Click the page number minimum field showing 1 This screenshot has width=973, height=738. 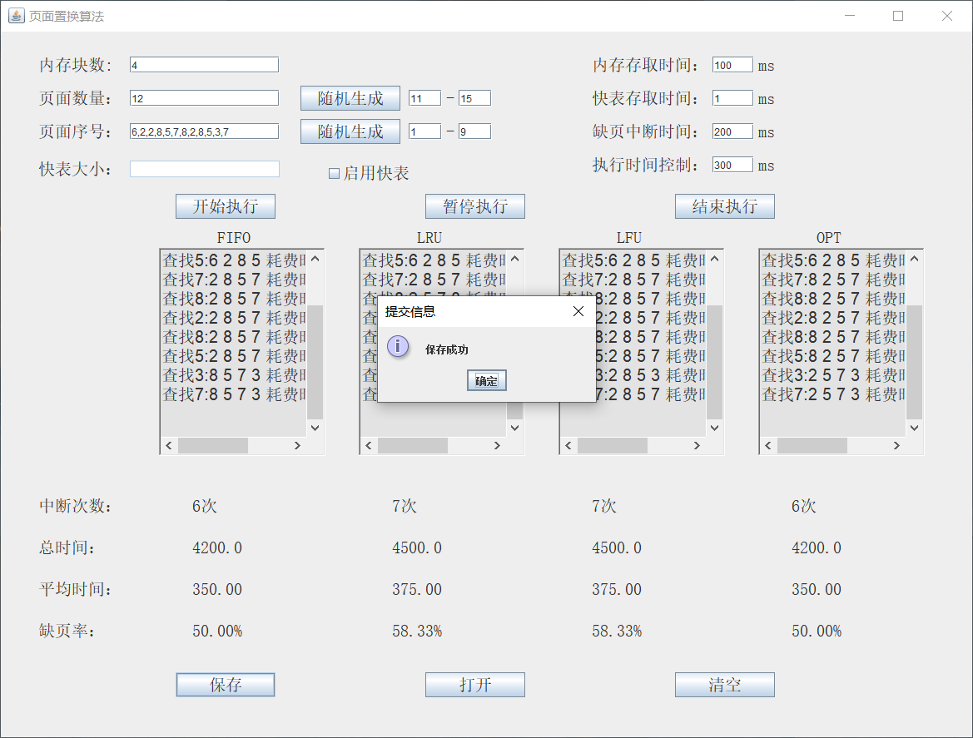[425, 131]
